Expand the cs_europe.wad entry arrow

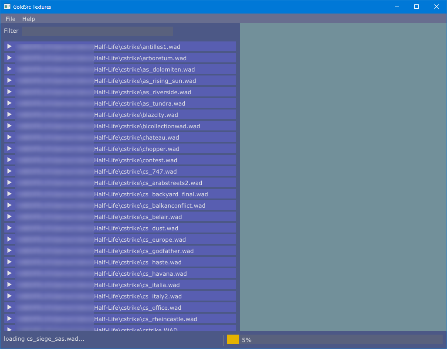coord(10,239)
